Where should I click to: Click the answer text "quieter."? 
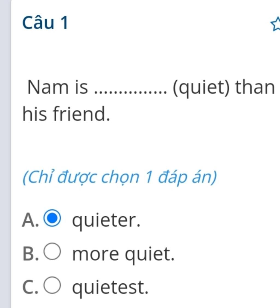[x=106, y=221]
